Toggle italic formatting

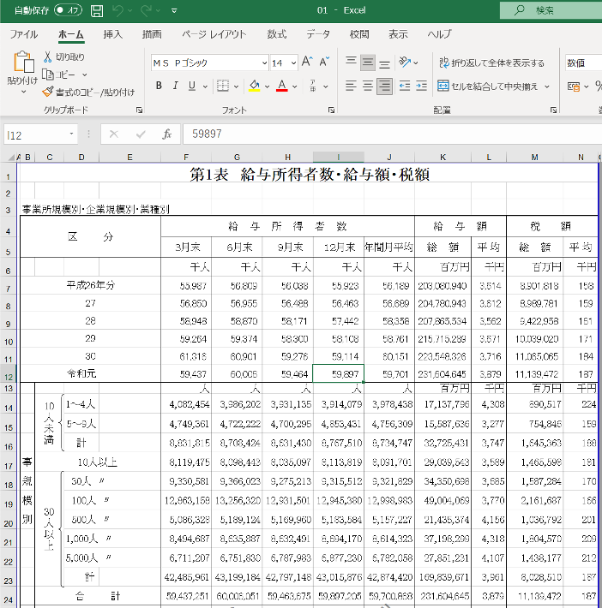tap(176, 86)
